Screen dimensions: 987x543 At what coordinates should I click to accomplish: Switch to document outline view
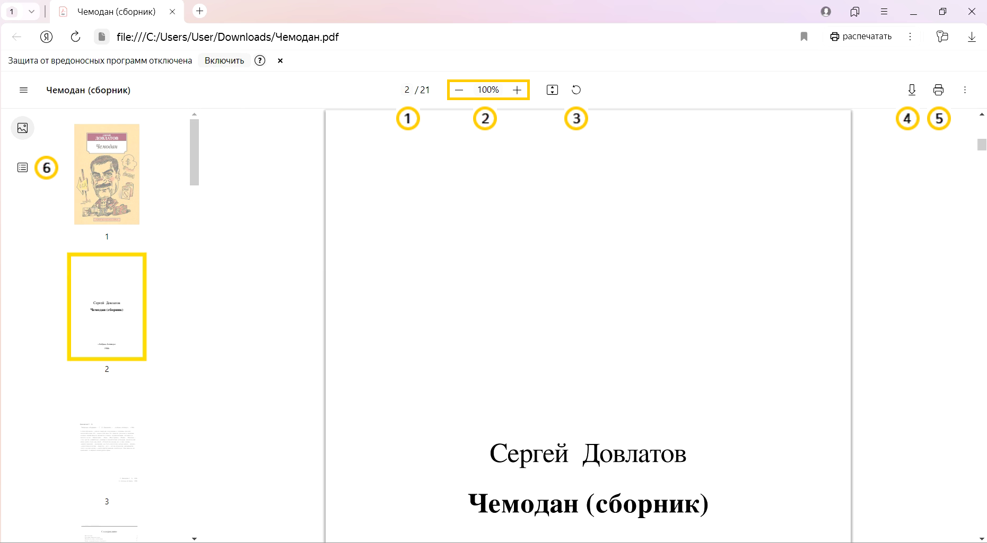22,168
